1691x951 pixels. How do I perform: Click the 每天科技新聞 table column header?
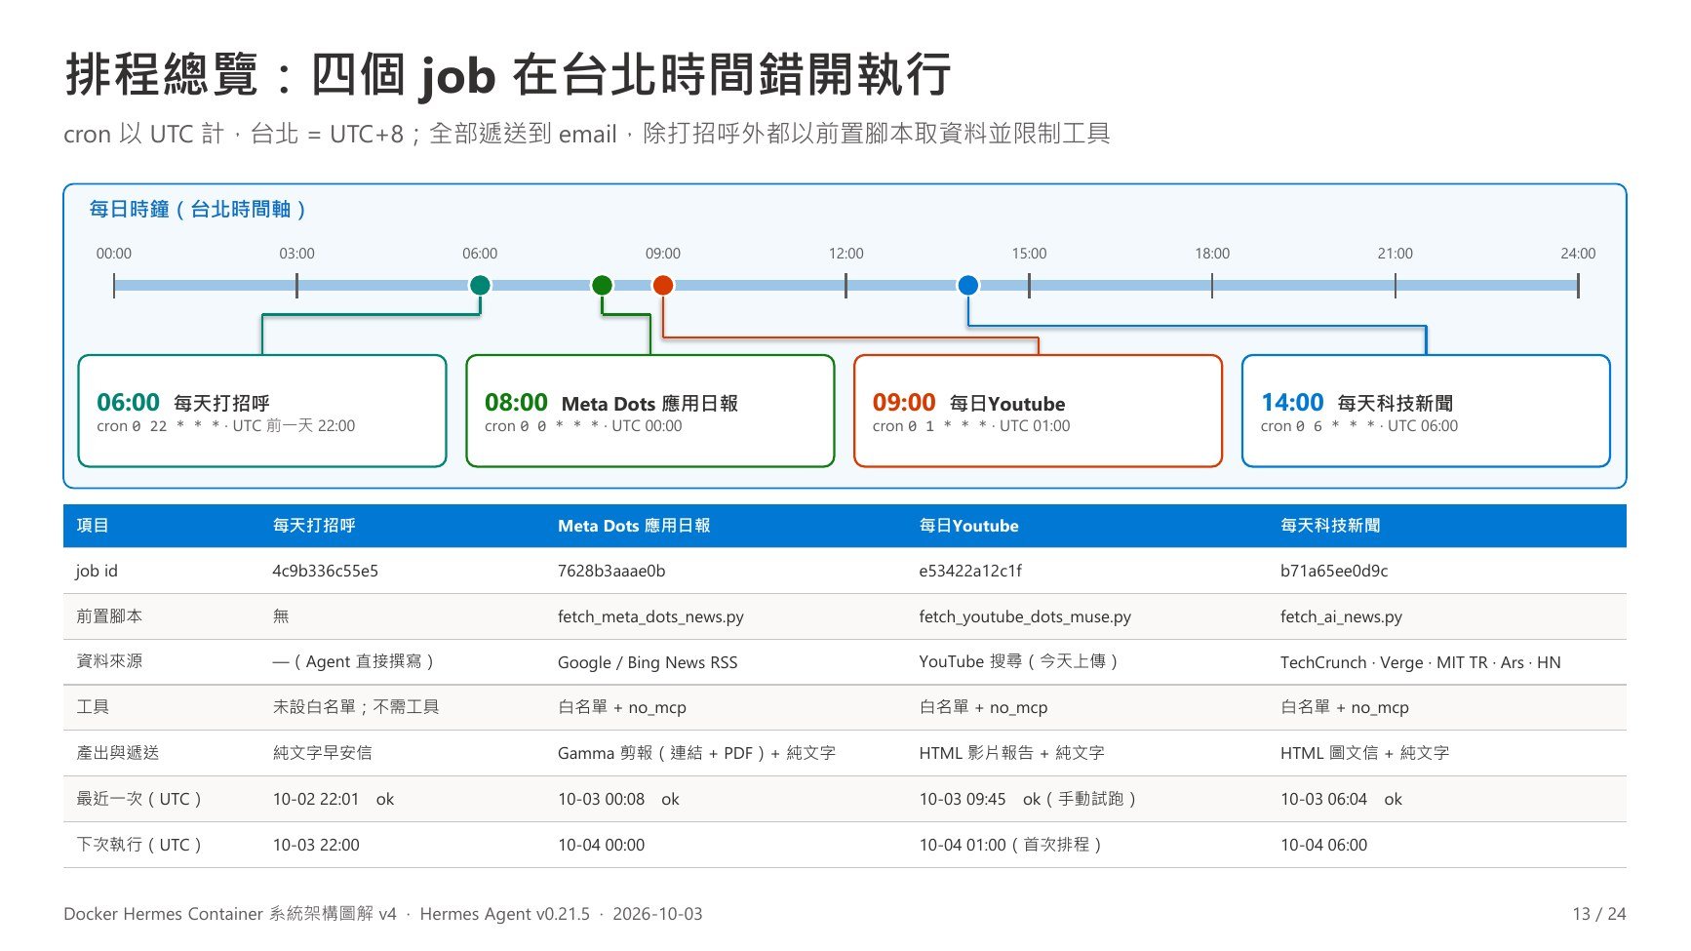pyautogui.click(x=1330, y=526)
